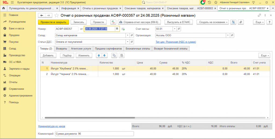Open document structure report icon
Viewport: 275px width, 139px height.
(x=233, y=22)
